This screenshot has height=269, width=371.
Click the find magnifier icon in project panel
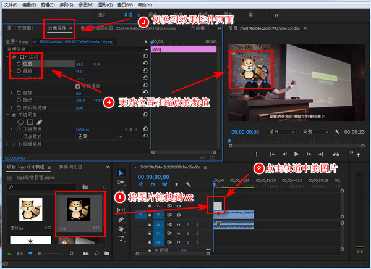point(96,254)
